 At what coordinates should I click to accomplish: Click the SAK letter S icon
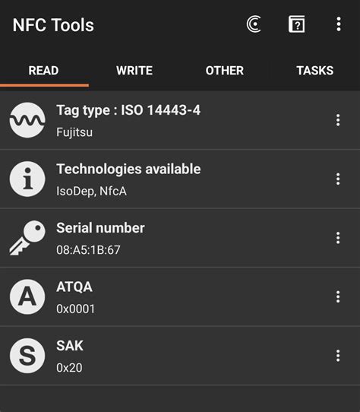pyautogui.click(x=27, y=356)
